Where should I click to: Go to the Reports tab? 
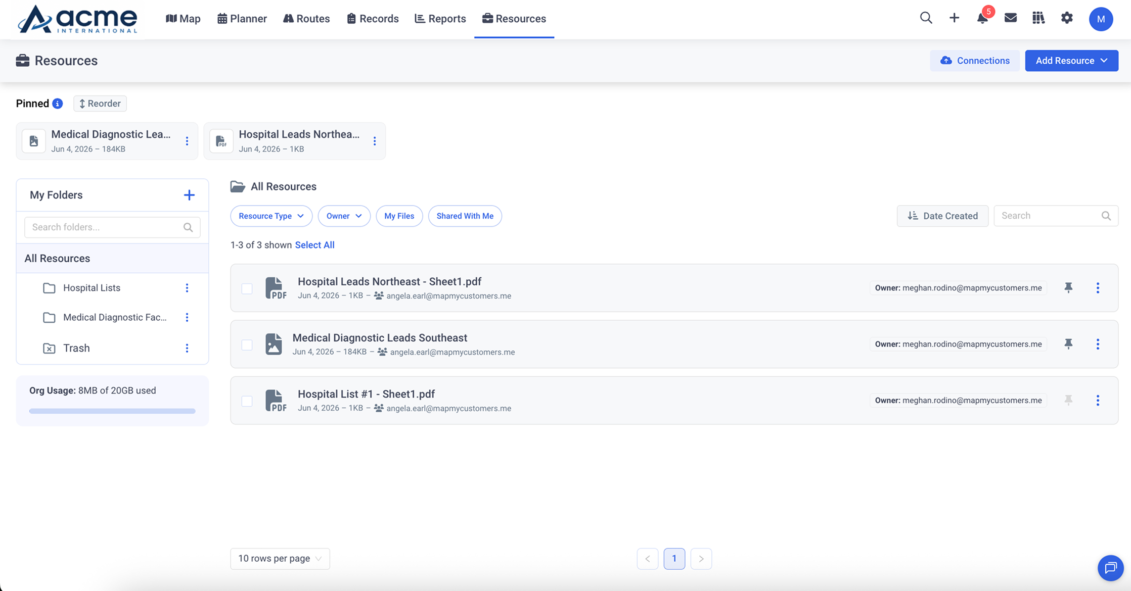click(440, 19)
